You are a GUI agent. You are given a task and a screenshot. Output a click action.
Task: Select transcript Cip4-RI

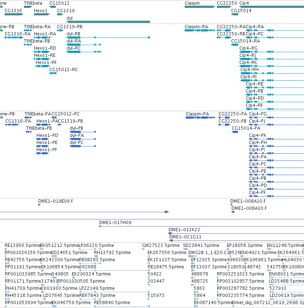pos(272,80)
